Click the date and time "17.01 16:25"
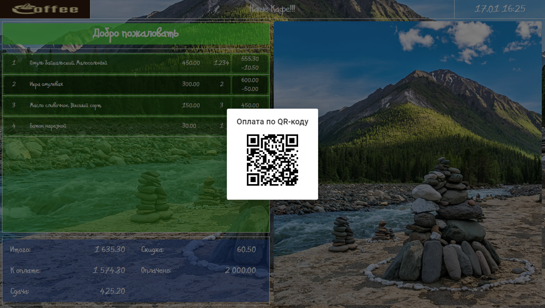This screenshot has width=545, height=308. (x=500, y=8)
